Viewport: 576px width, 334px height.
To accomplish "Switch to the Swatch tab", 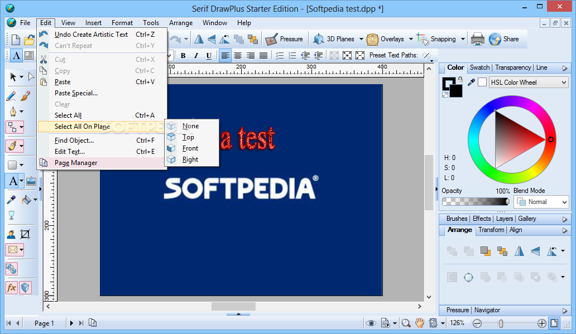I will point(479,67).
